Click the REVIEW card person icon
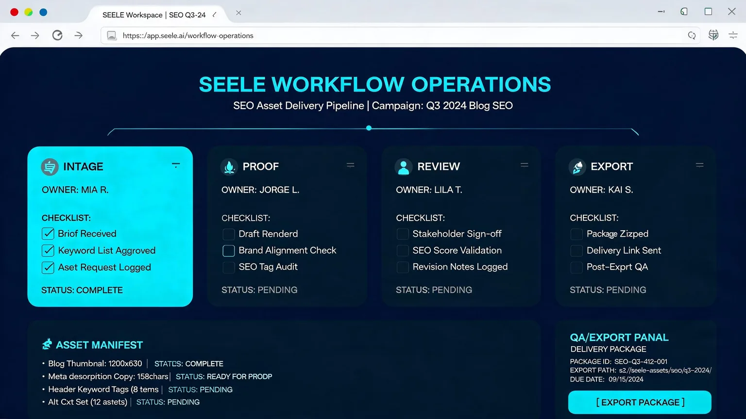746x419 pixels. pyautogui.click(x=403, y=167)
